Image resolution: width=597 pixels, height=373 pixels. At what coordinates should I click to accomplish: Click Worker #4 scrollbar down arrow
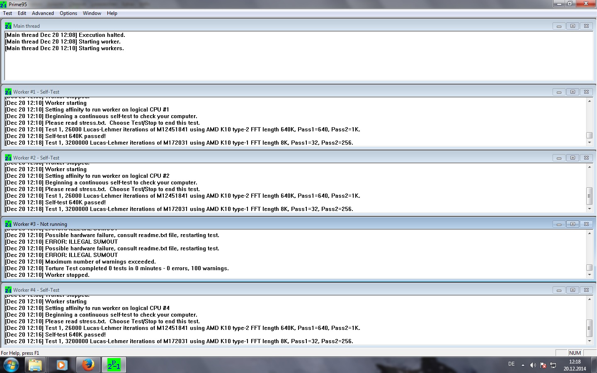[x=590, y=341]
